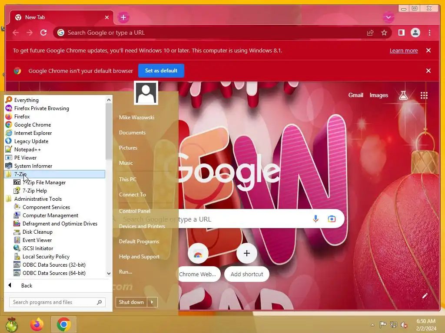This screenshot has height=333, width=445.
Task: Open the tab search dropdown arrow
Action: [x=388, y=17]
